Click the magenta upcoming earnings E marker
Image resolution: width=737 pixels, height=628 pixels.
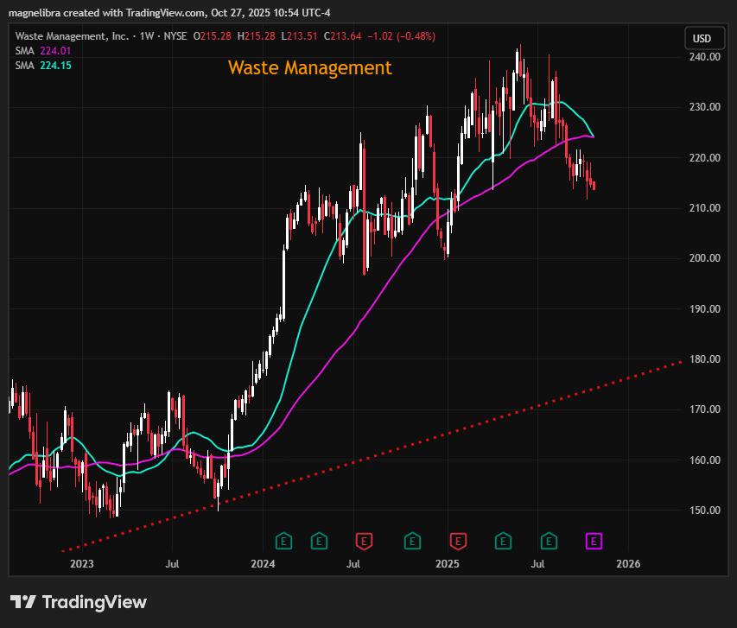[594, 541]
